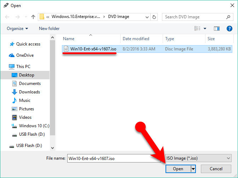Go up one folder level
The width and height of the screenshot is (238, 178).
tap(33, 17)
